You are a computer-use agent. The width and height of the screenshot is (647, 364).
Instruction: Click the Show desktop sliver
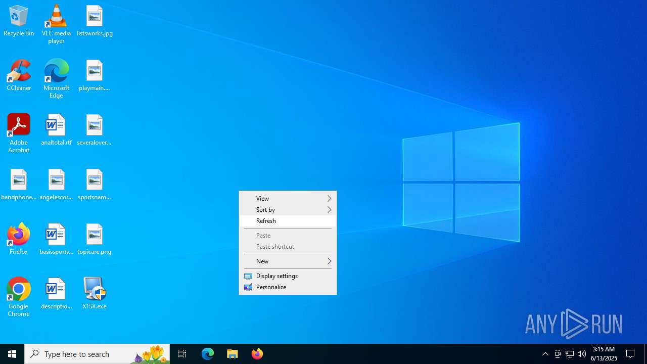coord(645,354)
